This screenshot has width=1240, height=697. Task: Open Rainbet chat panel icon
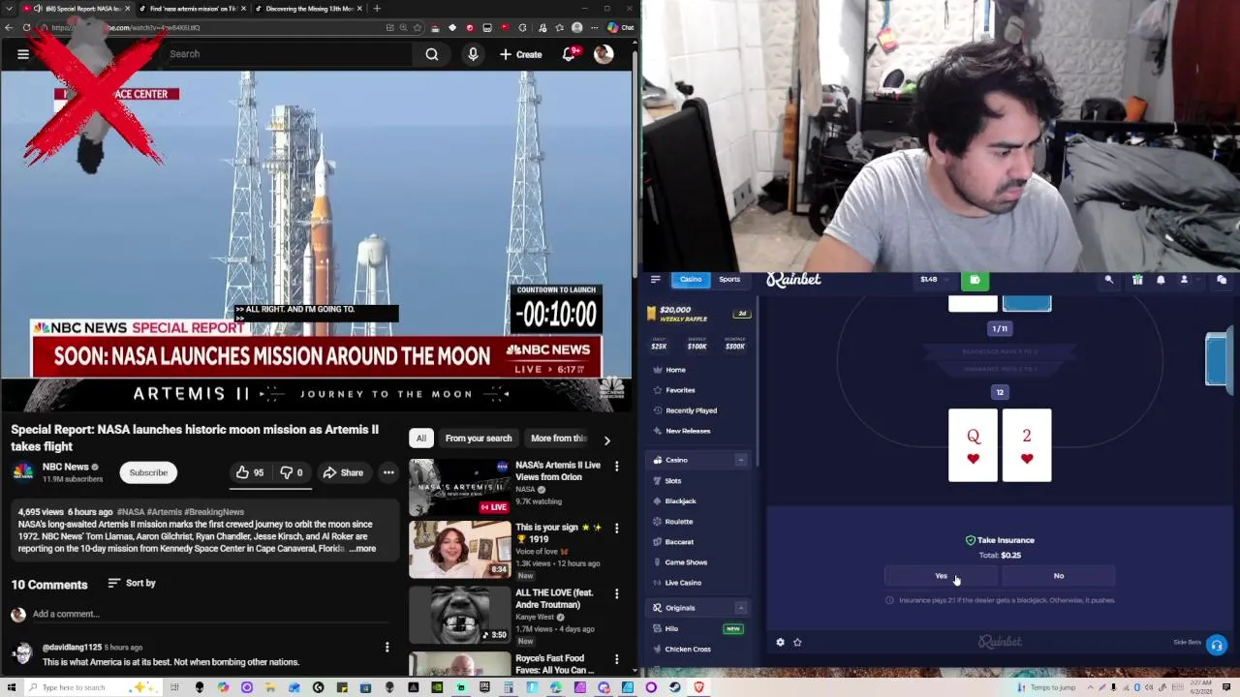(x=1222, y=280)
